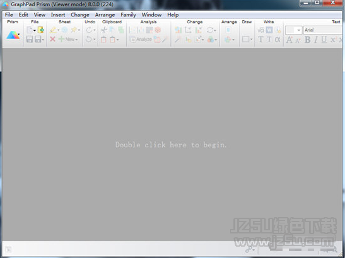The width and height of the screenshot is (345, 258).
Task: Open the Window menu
Action: point(151,14)
